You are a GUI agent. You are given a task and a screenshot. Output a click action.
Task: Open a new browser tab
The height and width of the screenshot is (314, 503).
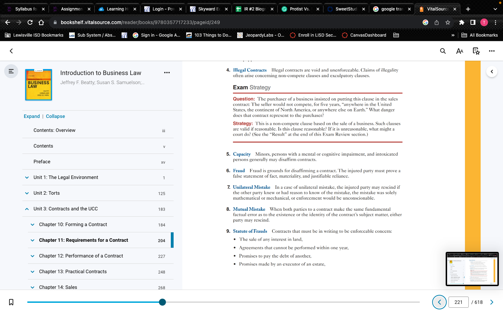[x=468, y=9]
